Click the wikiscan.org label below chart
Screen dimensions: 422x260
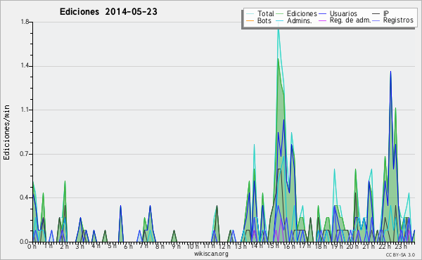click(x=211, y=254)
